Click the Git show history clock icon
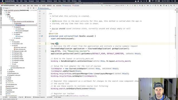The image size is (178, 100). tap(155, 6)
